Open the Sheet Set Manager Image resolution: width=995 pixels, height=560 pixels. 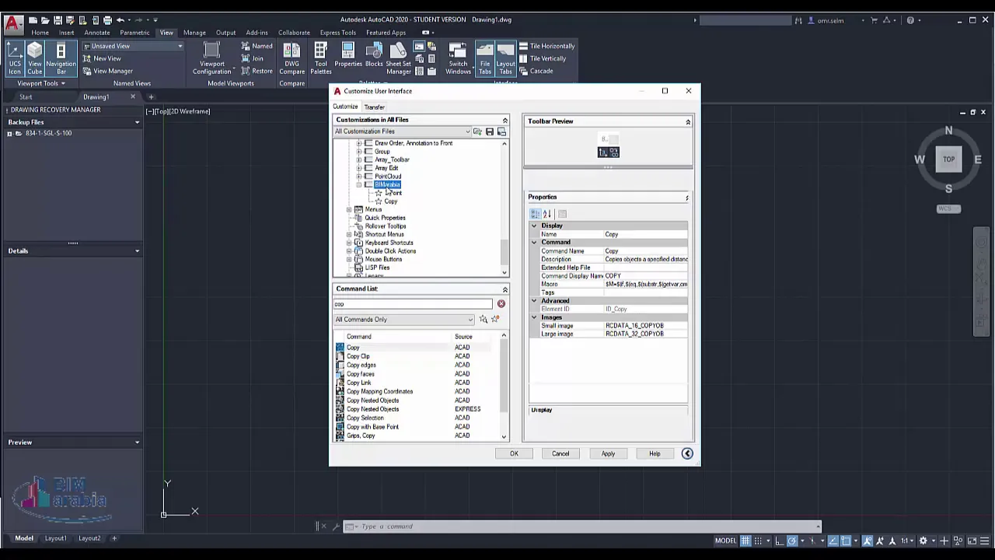[x=398, y=59]
